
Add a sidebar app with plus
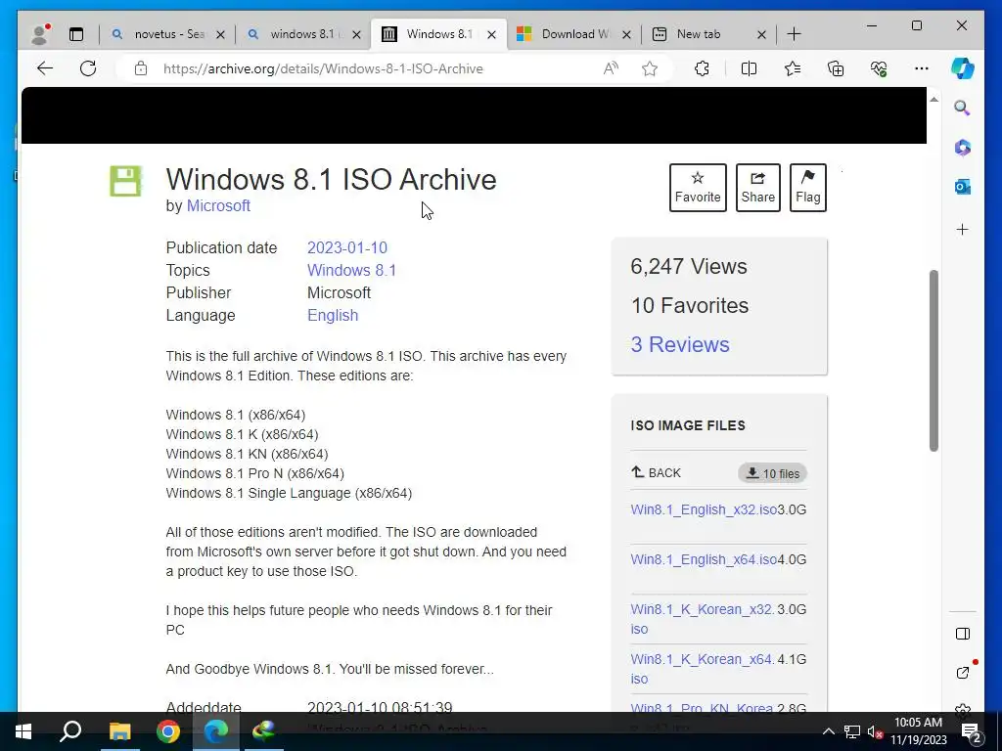click(963, 229)
